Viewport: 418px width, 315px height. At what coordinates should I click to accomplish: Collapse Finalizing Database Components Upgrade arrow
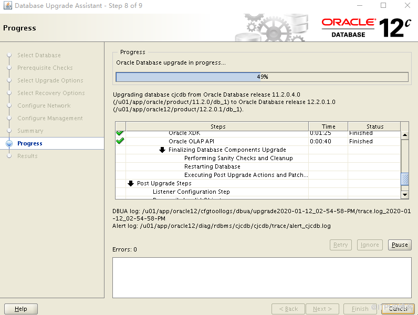coord(162,150)
